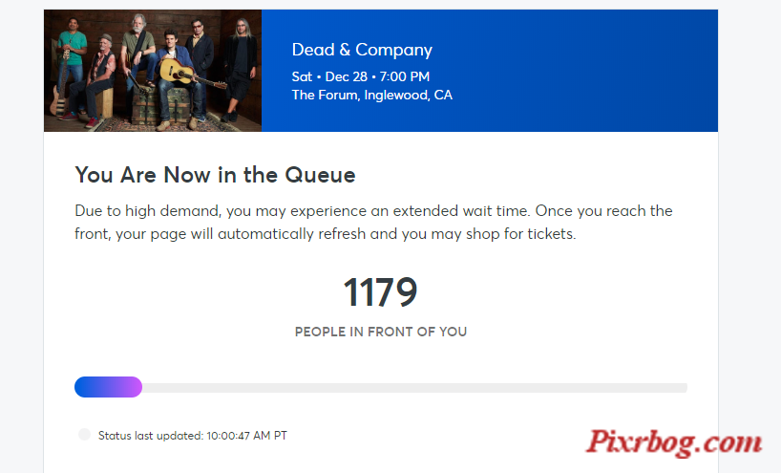Viewport: 781px width, 473px height.
Task: Click the empty blue event banner area
Action: coord(582,71)
